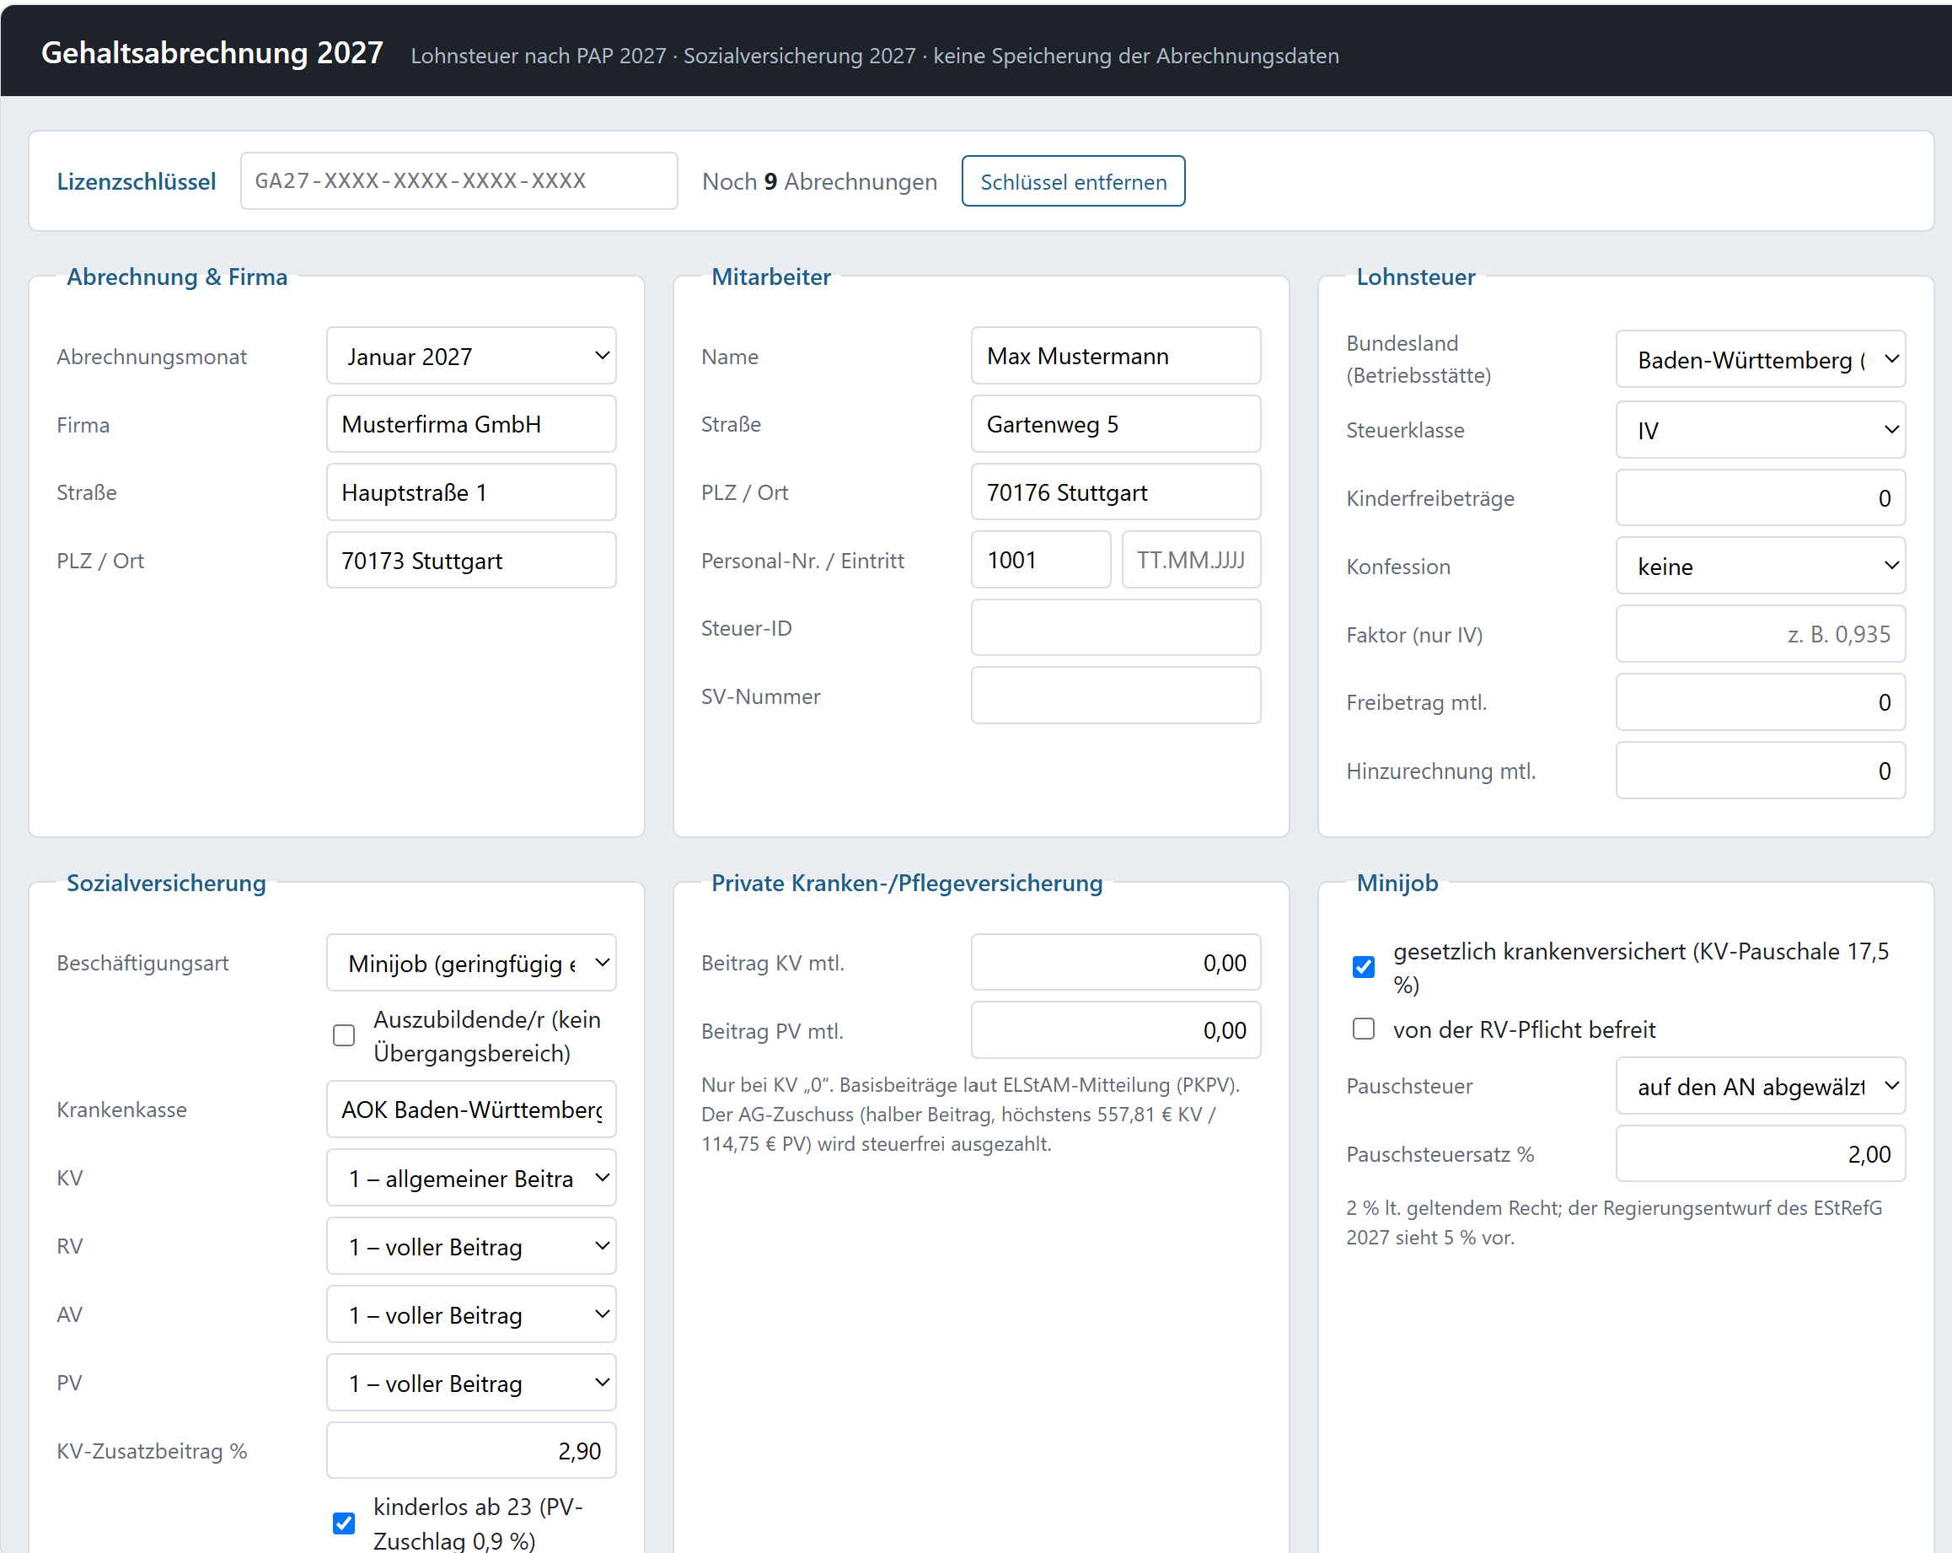1952x1553 pixels.
Task: Click the empty Steuer-ID field
Action: tap(1115, 627)
